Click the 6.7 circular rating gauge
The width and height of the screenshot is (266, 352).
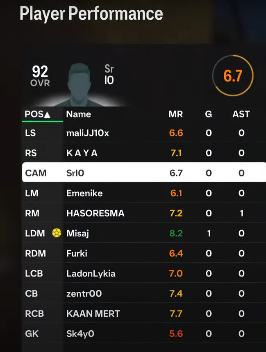[233, 76]
